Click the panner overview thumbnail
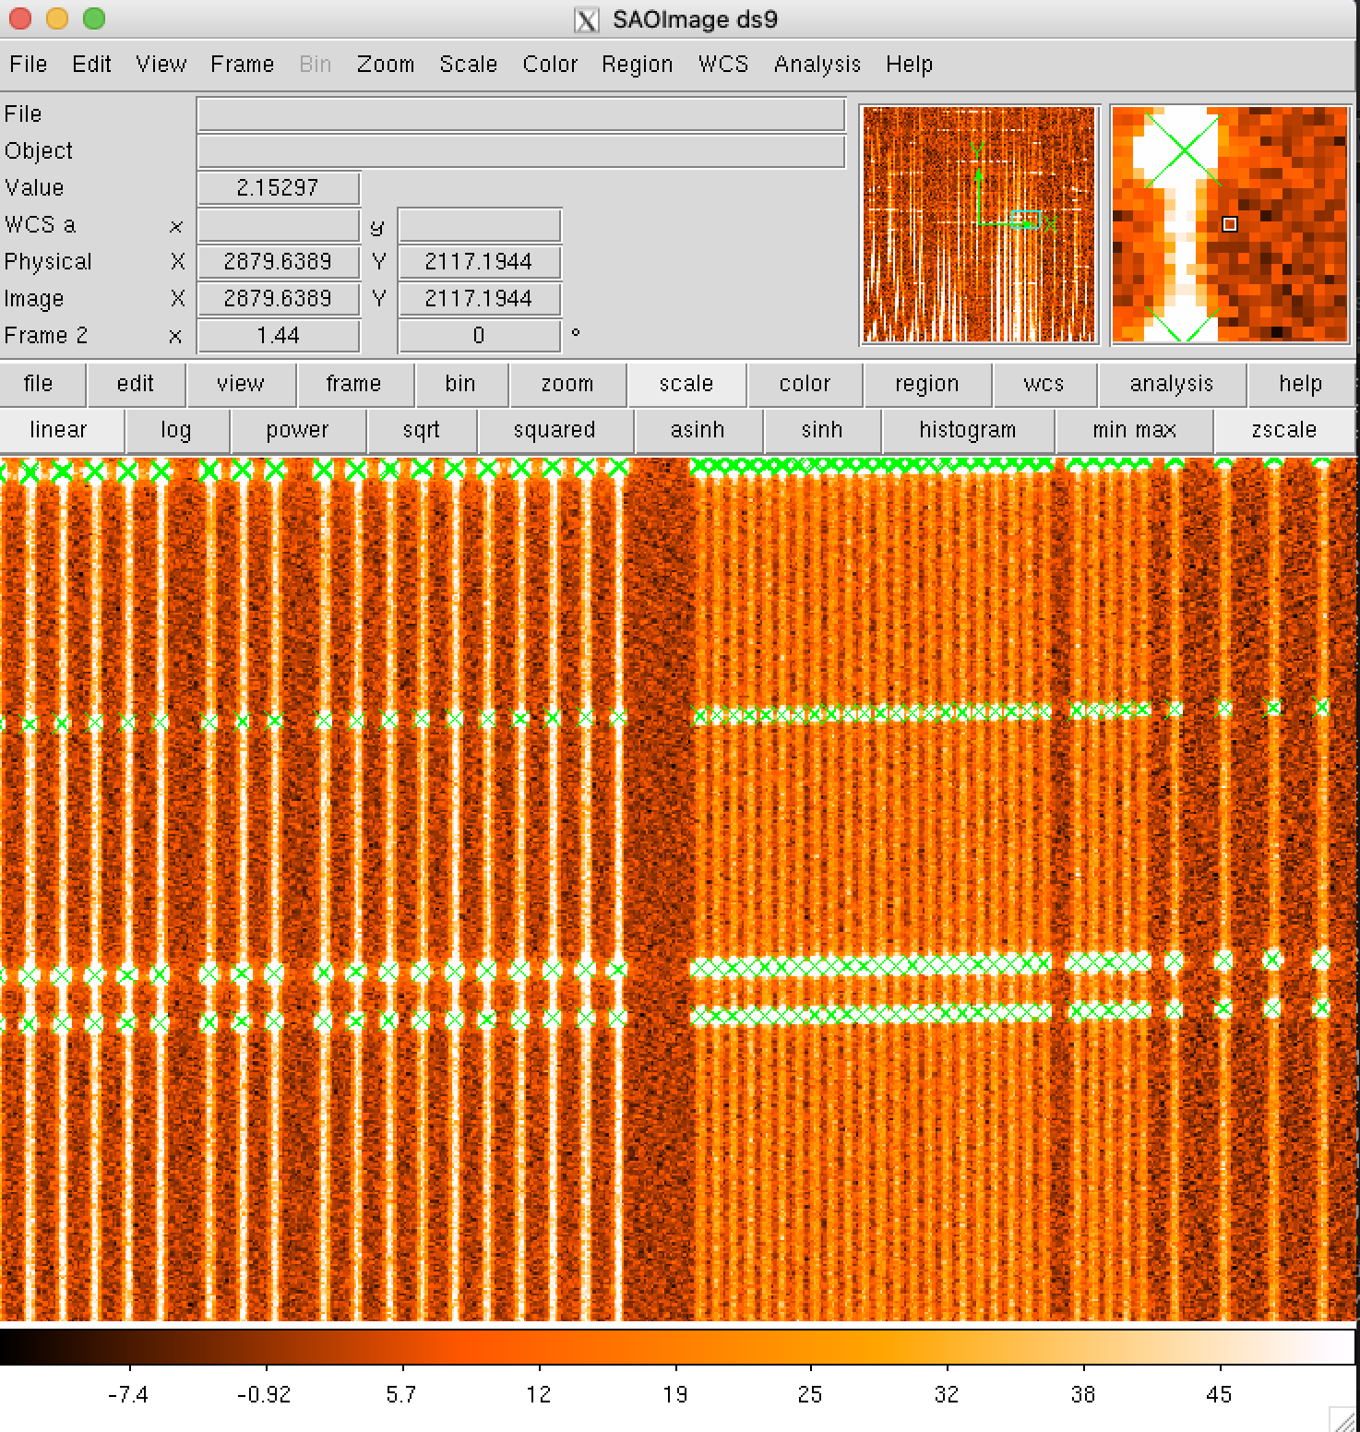The width and height of the screenshot is (1360, 1432). click(x=979, y=224)
